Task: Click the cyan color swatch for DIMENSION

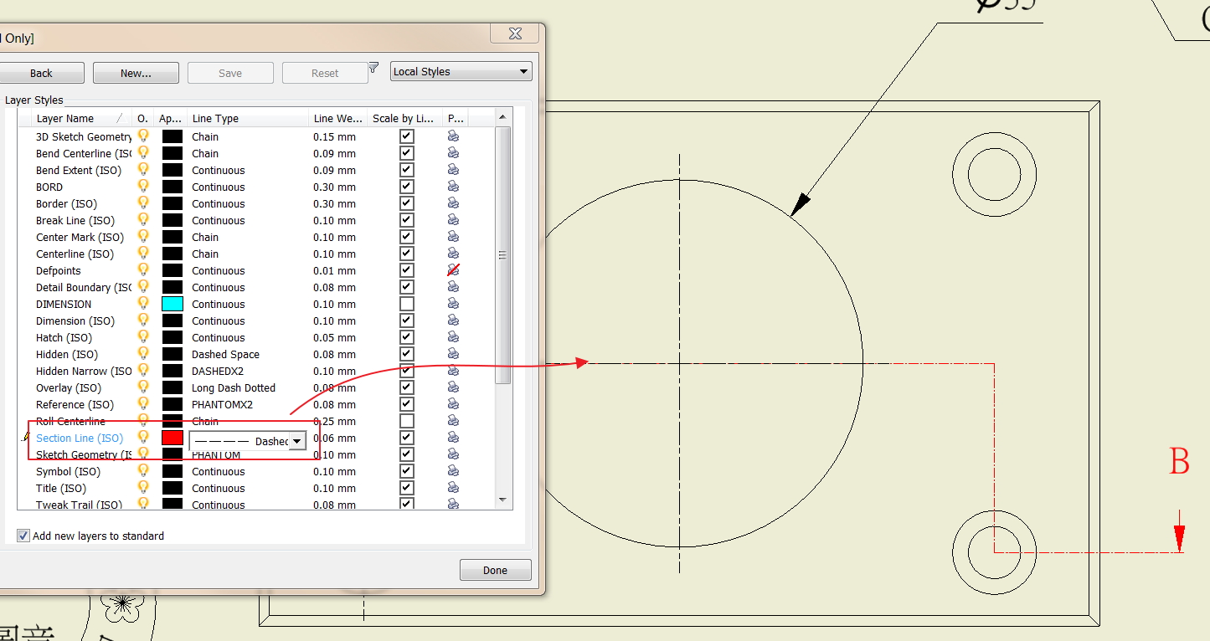Action: tap(172, 303)
